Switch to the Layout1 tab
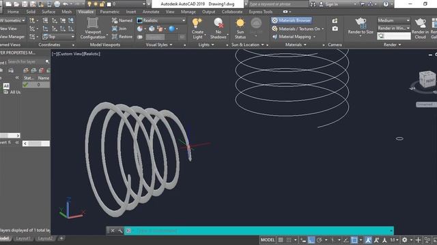 [23, 238]
